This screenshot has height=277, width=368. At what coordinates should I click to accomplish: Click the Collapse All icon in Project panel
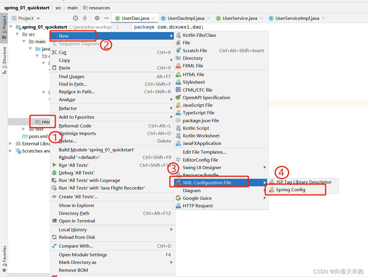(x=85, y=18)
